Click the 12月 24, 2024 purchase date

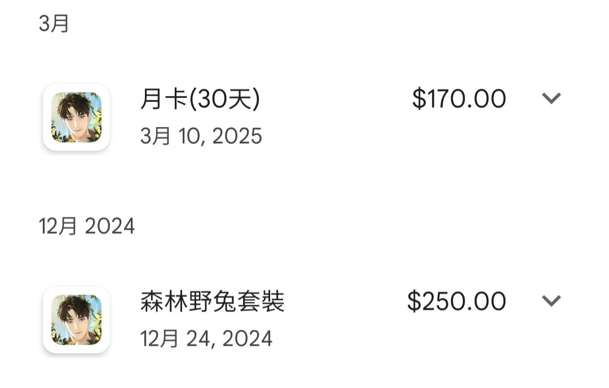tap(206, 338)
